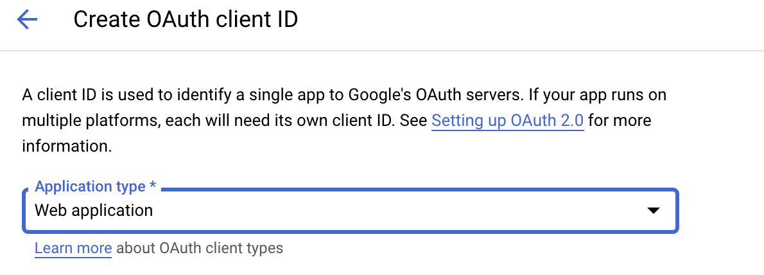Click the asterisk beside Application type
This screenshot has width=764, height=275.
(153, 185)
